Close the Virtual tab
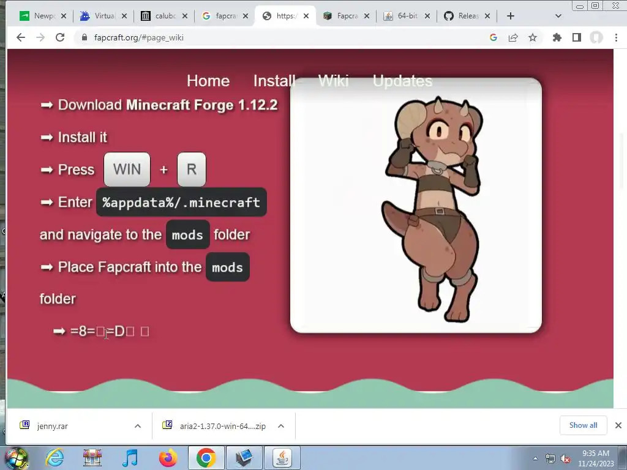The width and height of the screenshot is (627, 470). pyautogui.click(x=124, y=16)
